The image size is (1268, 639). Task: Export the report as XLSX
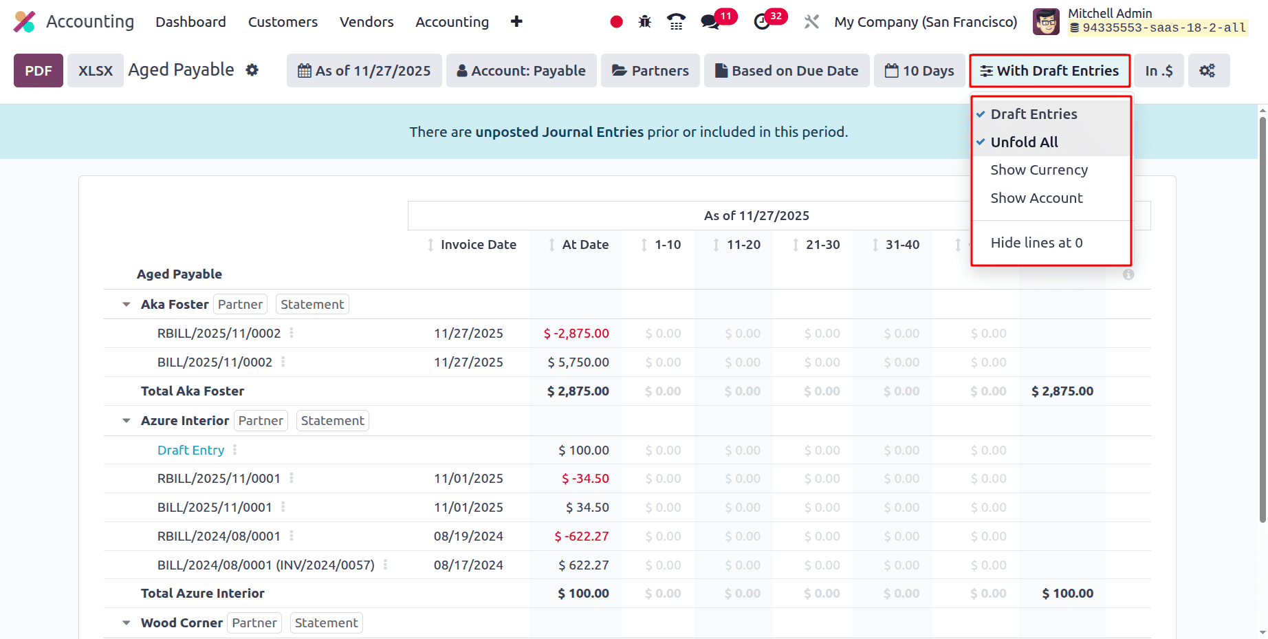tap(96, 71)
